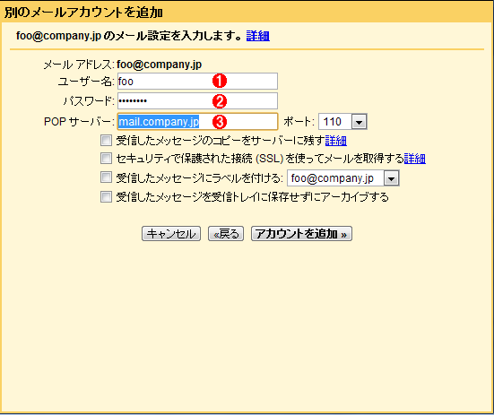Click the POP サーバー text field

pos(197,122)
